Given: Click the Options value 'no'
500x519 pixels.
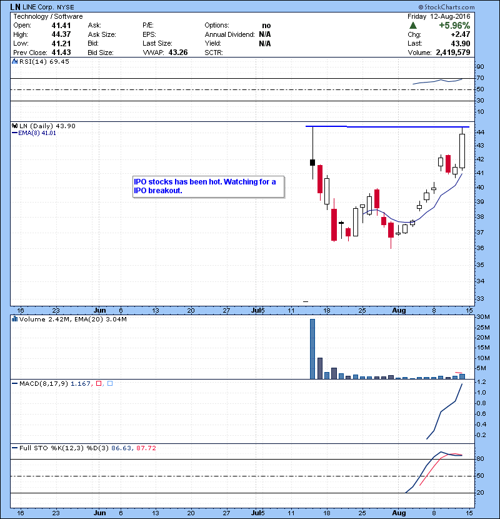Looking at the screenshot, I should tap(266, 26).
